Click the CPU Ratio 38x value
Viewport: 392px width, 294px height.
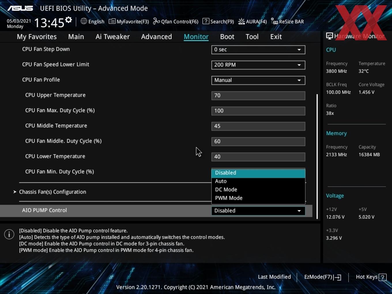click(x=330, y=113)
